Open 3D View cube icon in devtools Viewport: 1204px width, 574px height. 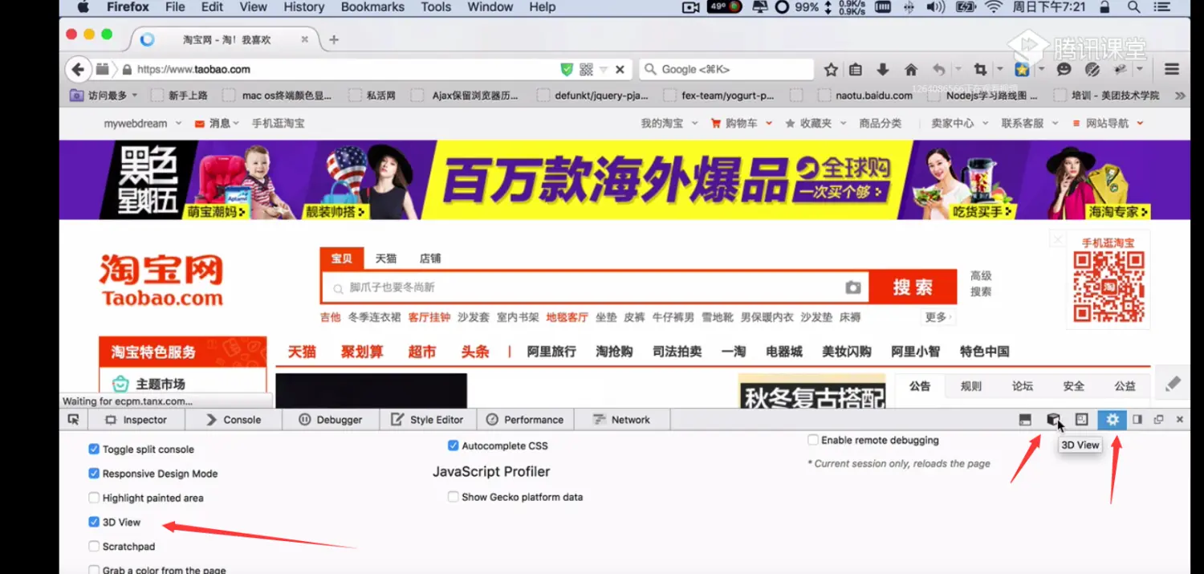point(1053,420)
